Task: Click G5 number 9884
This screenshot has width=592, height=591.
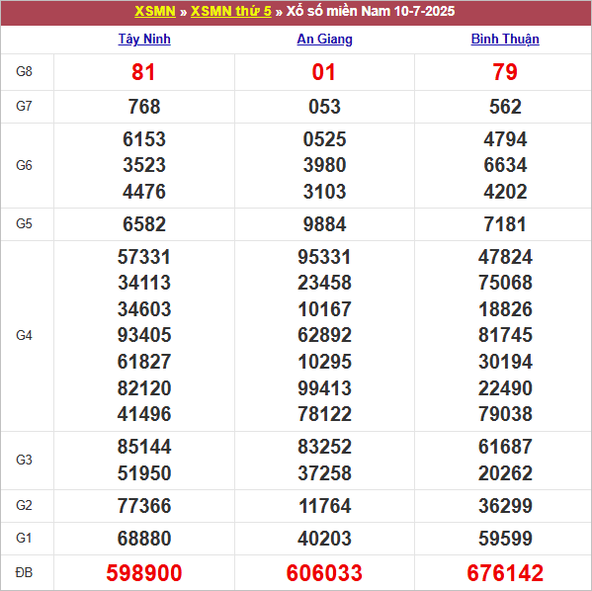Action: 325,224
